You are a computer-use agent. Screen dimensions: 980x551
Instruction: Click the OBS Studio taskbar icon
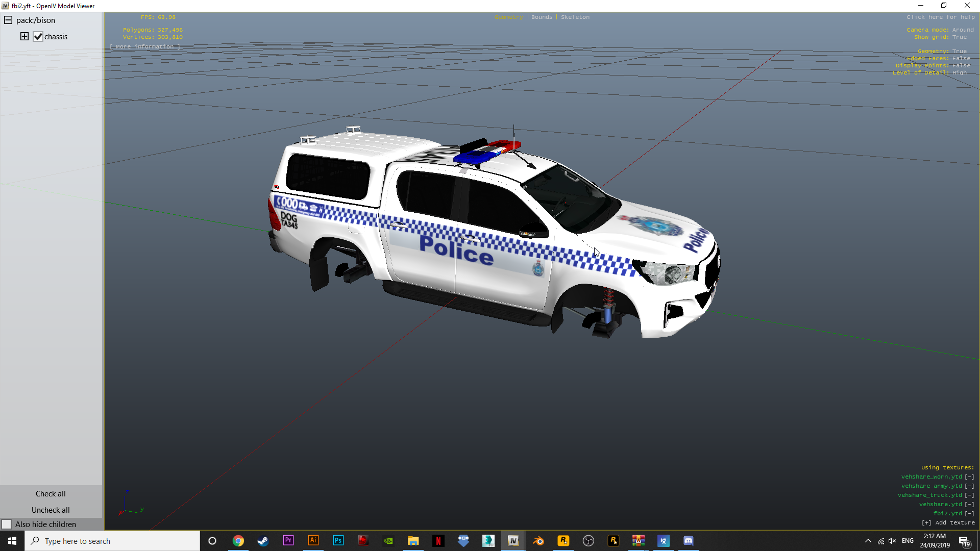coord(588,541)
